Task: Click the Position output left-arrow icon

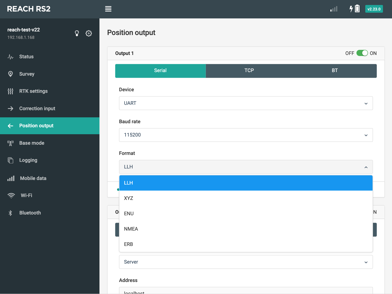Action: coord(10,126)
